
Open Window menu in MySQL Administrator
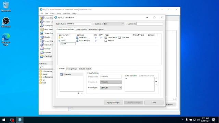[x=66, y=14]
